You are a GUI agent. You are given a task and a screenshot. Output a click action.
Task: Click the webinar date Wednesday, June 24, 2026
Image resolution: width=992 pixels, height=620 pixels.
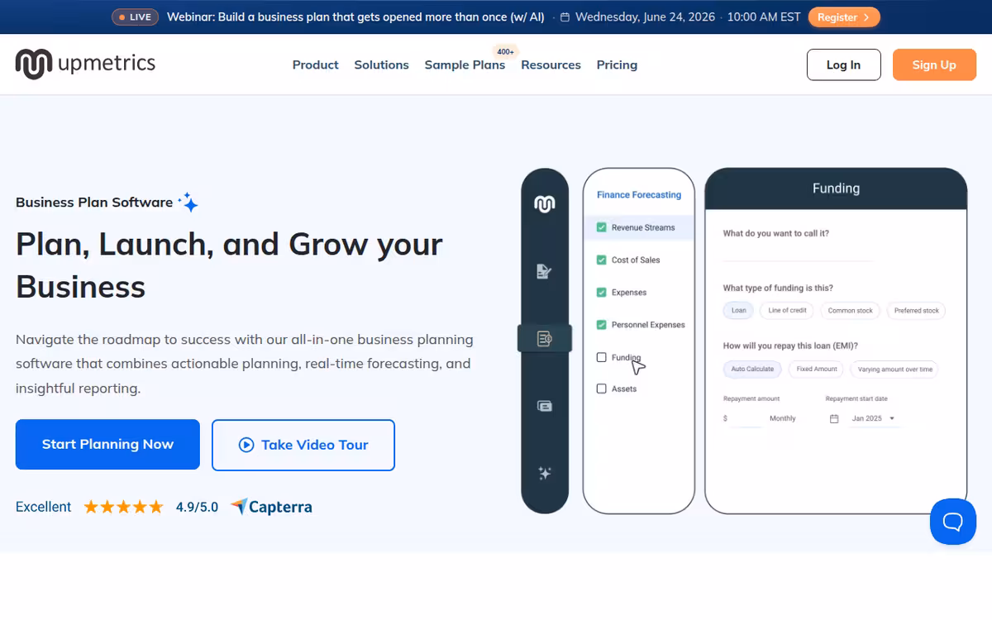(x=646, y=17)
